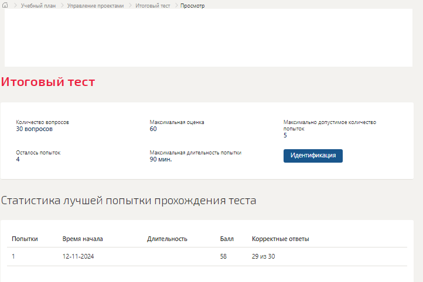Click the 90 мин. duration value
The image size is (423, 282).
point(161,159)
